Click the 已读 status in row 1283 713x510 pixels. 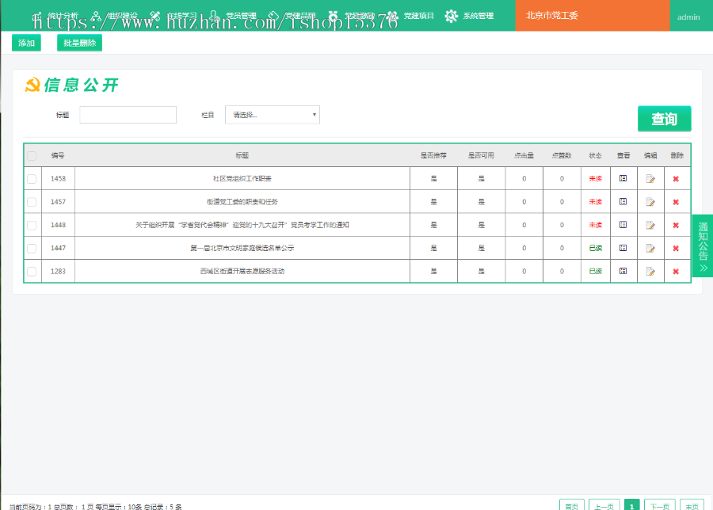[595, 272]
